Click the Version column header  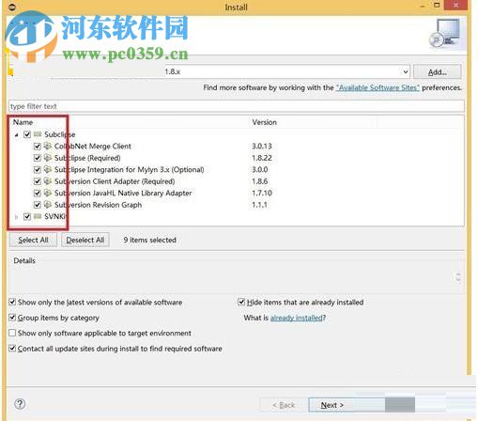pos(265,122)
